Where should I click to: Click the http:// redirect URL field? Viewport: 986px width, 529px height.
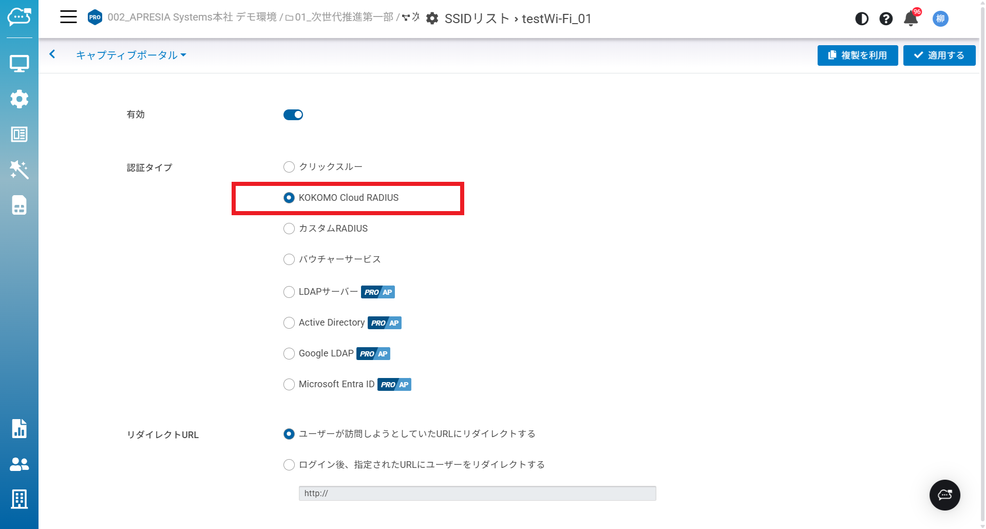click(x=477, y=494)
